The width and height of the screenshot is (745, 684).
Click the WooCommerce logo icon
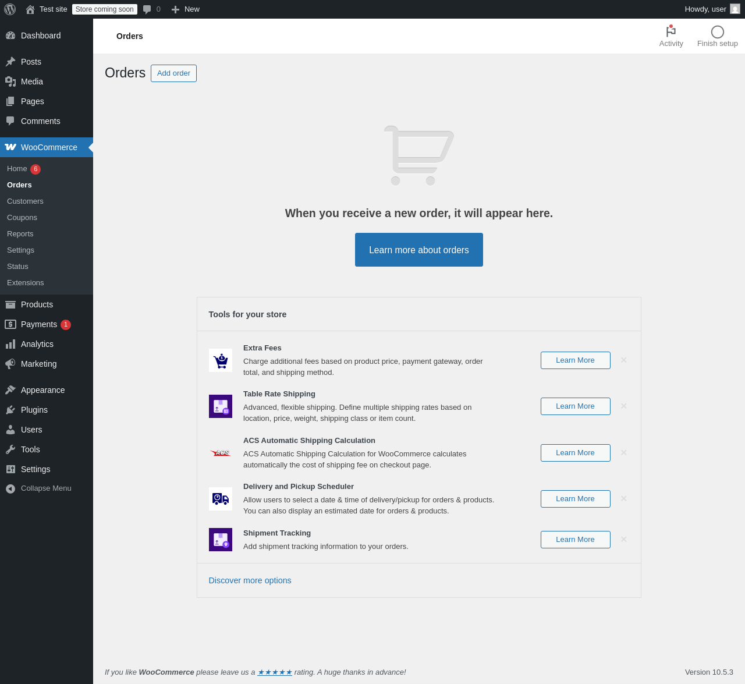[x=10, y=147]
